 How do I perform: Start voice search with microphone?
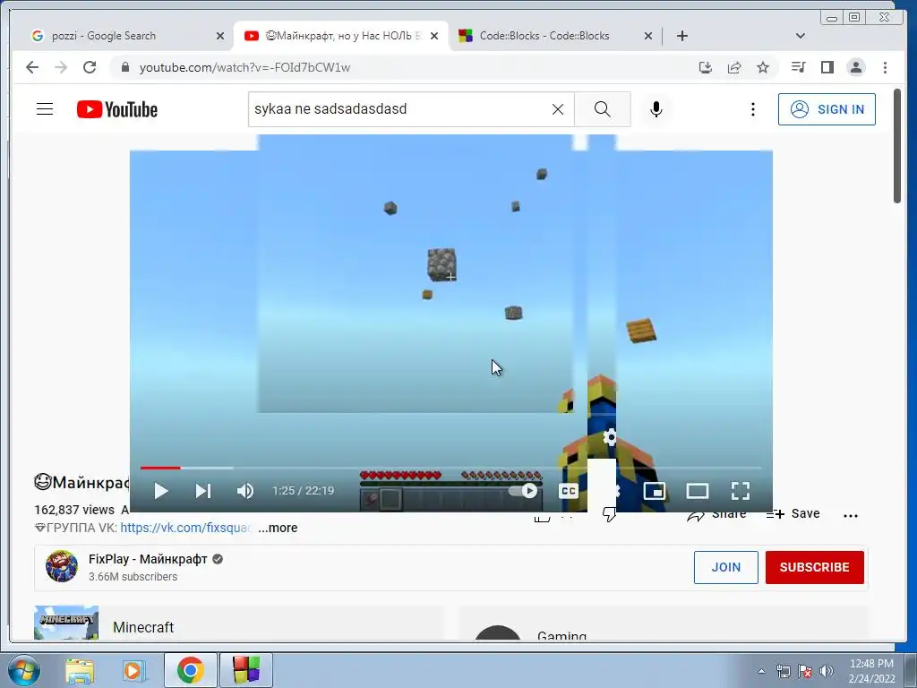[x=656, y=109]
